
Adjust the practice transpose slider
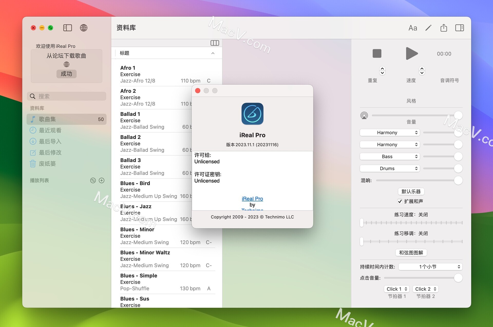[x=411, y=241]
